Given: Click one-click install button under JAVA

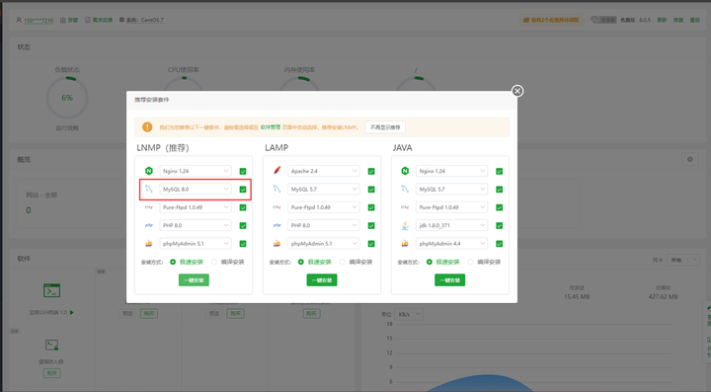Looking at the screenshot, I should (x=450, y=280).
